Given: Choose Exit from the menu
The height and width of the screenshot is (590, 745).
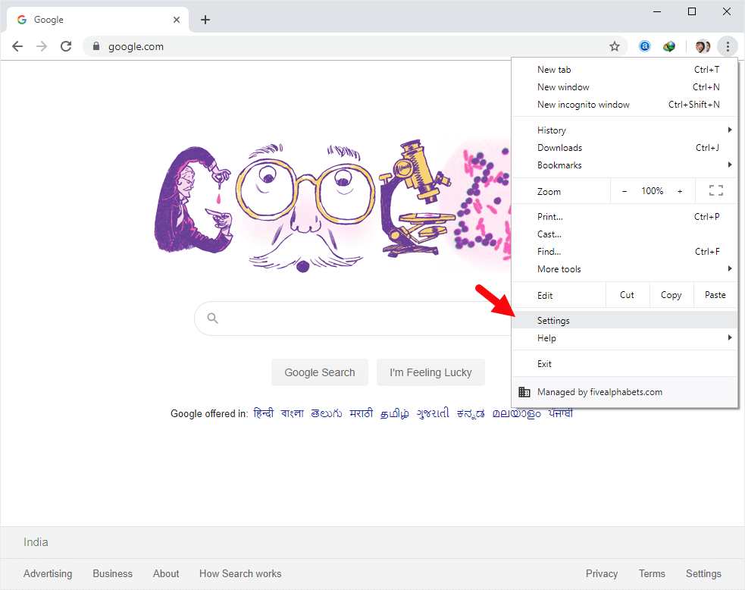Looking at the screenshot, I should pos(624,364).
